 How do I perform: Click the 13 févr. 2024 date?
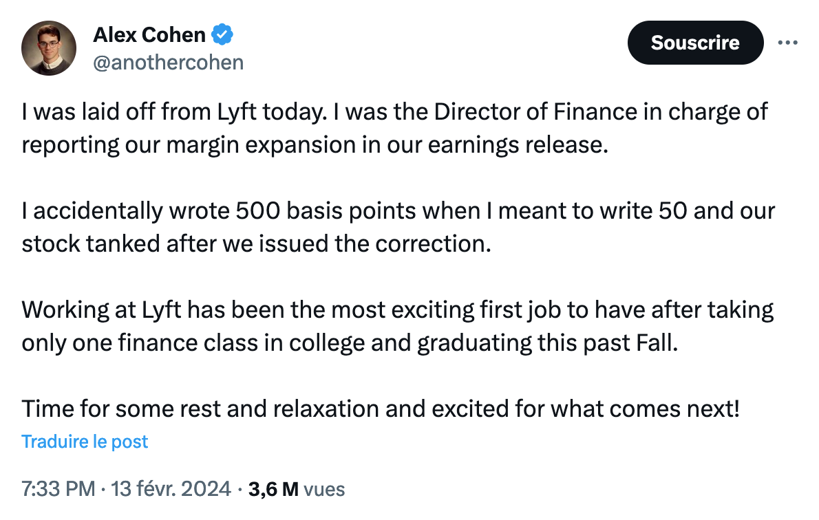(171, 489)
